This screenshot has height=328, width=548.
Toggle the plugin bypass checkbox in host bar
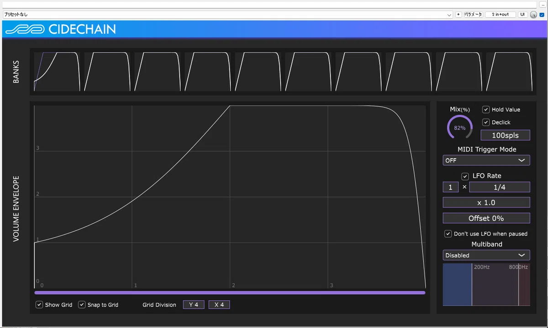pos(542,15)
